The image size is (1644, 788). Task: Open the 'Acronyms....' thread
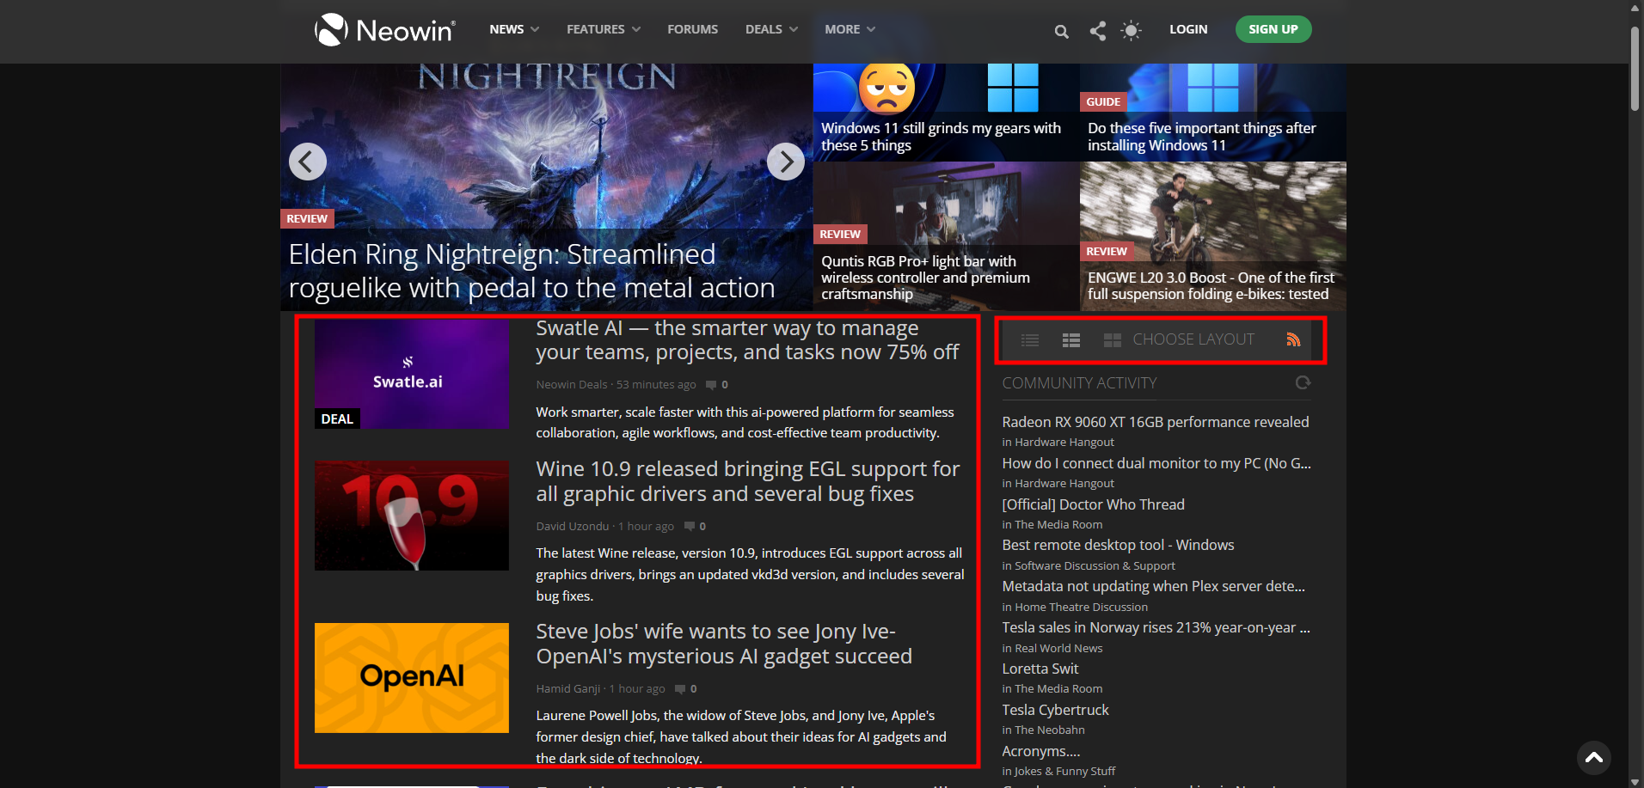[1041, 751]
